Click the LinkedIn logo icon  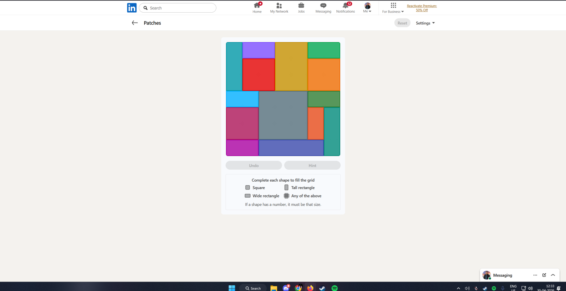pyautogui.click(x=132, y=8)
